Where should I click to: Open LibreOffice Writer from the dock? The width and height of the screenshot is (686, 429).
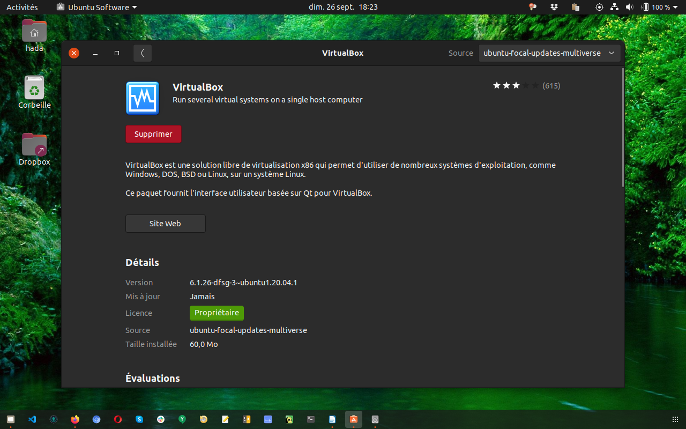pos(332,419)
